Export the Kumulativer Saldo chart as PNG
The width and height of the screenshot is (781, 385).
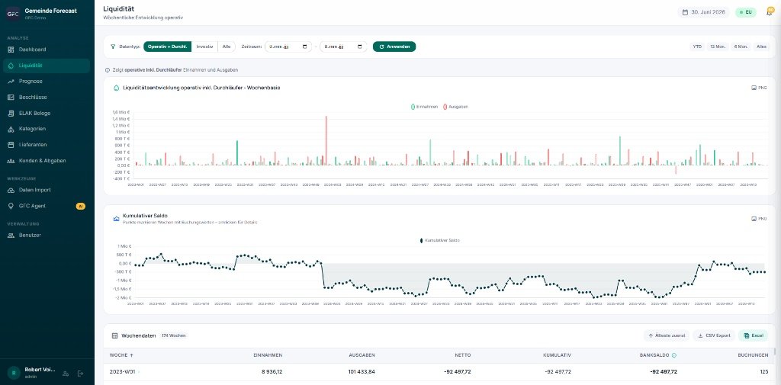(759, 218)
